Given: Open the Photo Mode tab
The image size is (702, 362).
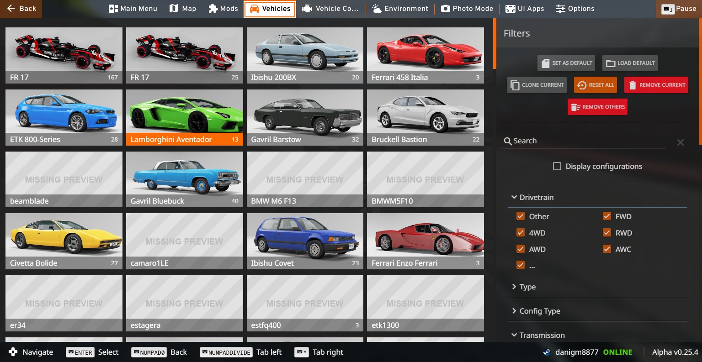Looking at the screenshot, I should (467, 9).
